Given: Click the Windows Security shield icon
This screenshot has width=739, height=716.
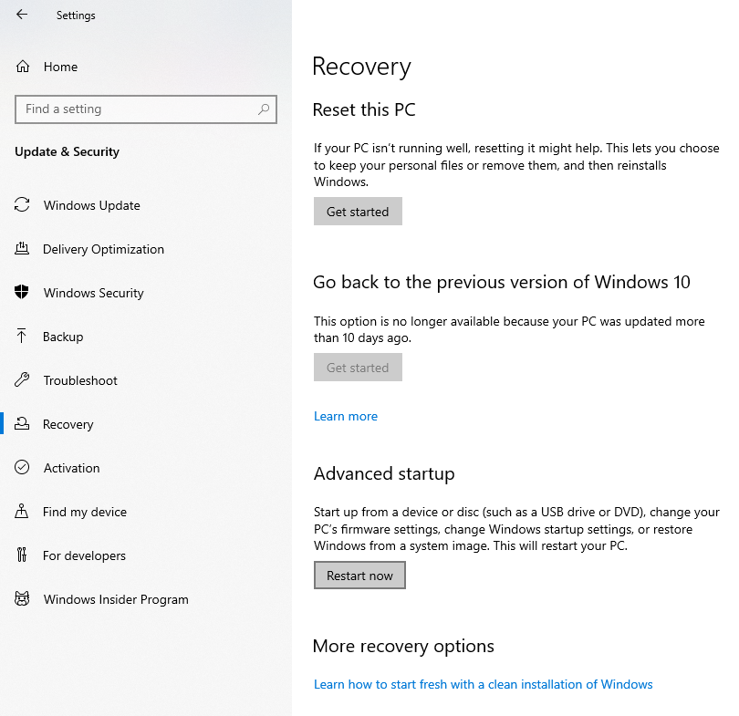Looking at the screenshot, I should click(x=22, y=292).
